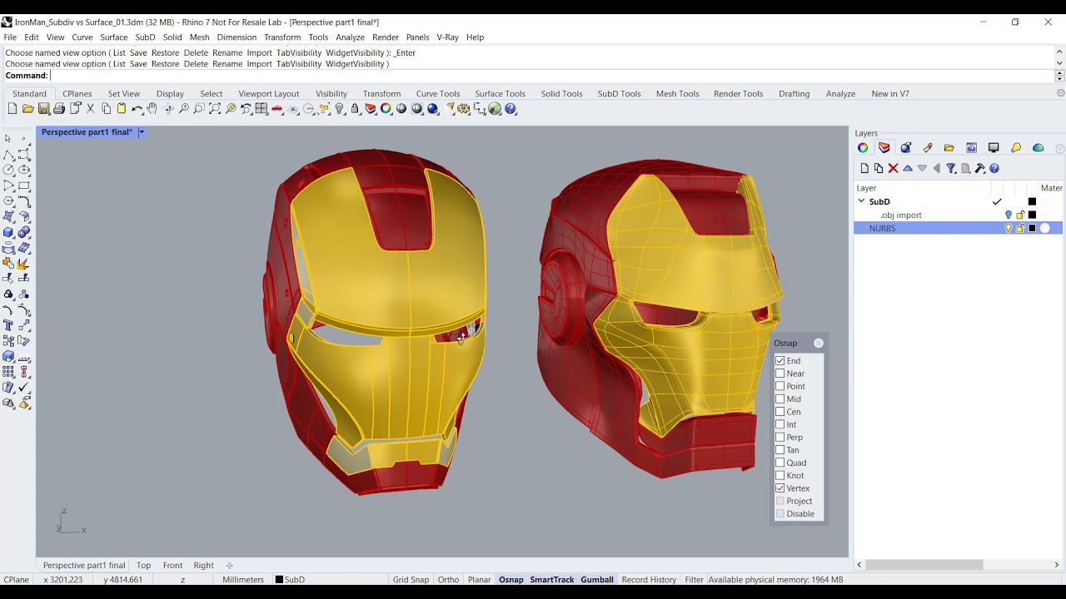Open the SubD menu
Screen dimensions: 1066x599
coord(145,37)
